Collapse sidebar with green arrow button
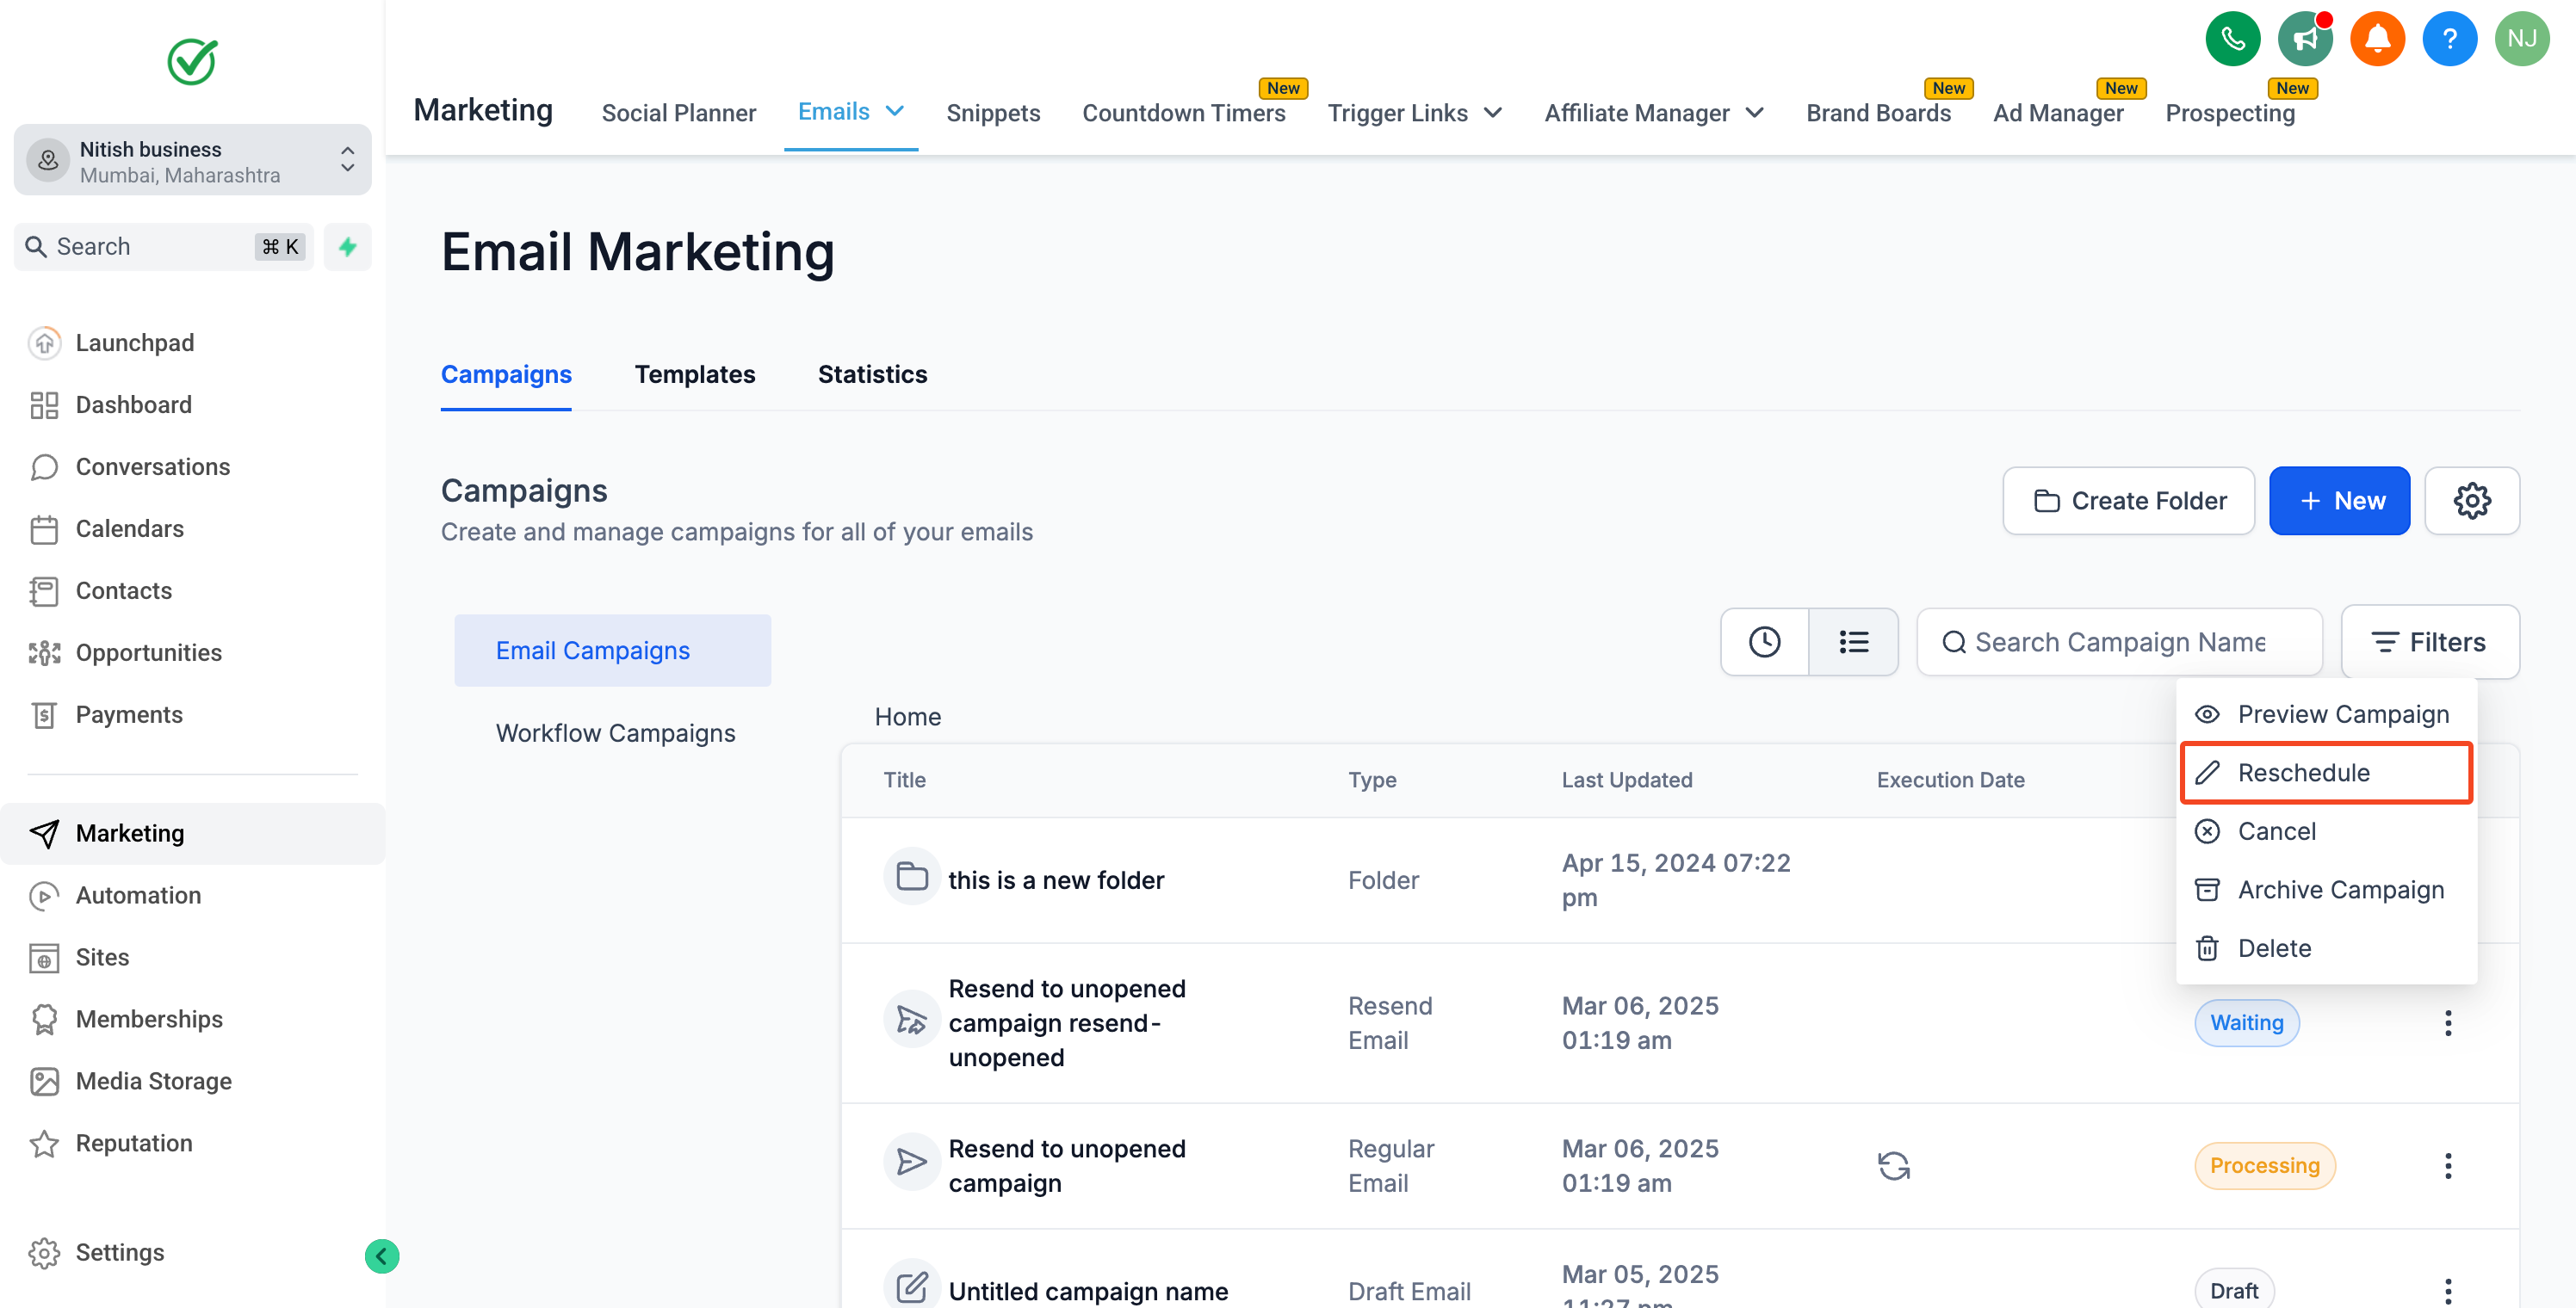This screenshot has height=1308, width=2576. (x=381, y=1256)
